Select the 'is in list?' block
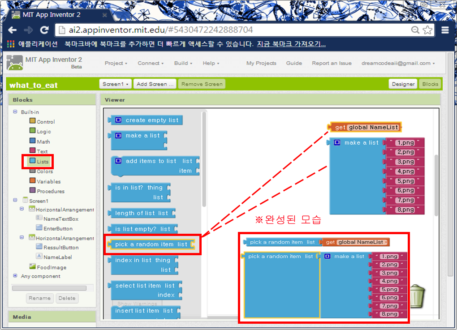Image resolution: width=457 pixels, height=330 pixels. (139, 192)
